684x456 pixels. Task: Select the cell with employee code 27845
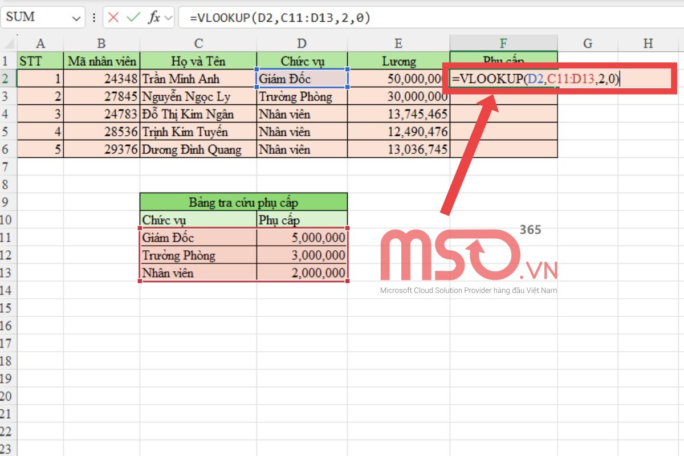pyautogui.click(x=101, y=96)
